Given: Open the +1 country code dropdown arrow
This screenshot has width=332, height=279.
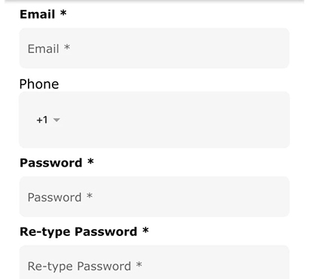Looking at the screenshot, I should 56,120.
